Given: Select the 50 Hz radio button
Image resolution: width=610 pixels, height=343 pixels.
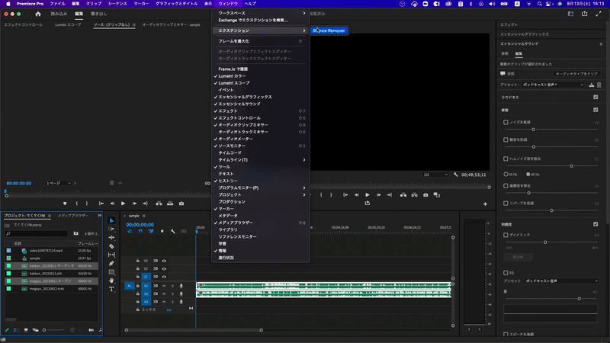Looking at the screenshot, I should [x=506, y=175].
